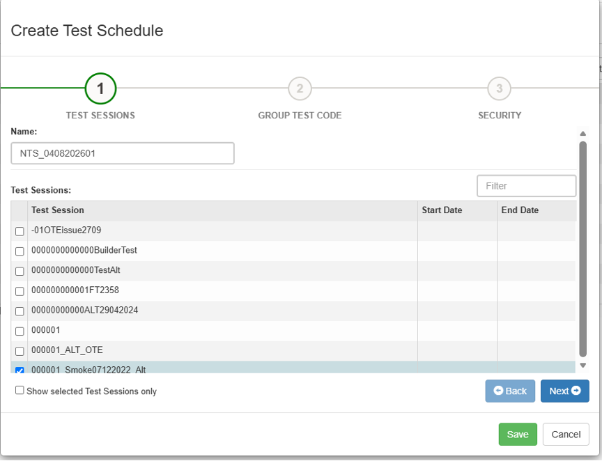Check the 0000000000000TestAlt session box

pos(20,272)
